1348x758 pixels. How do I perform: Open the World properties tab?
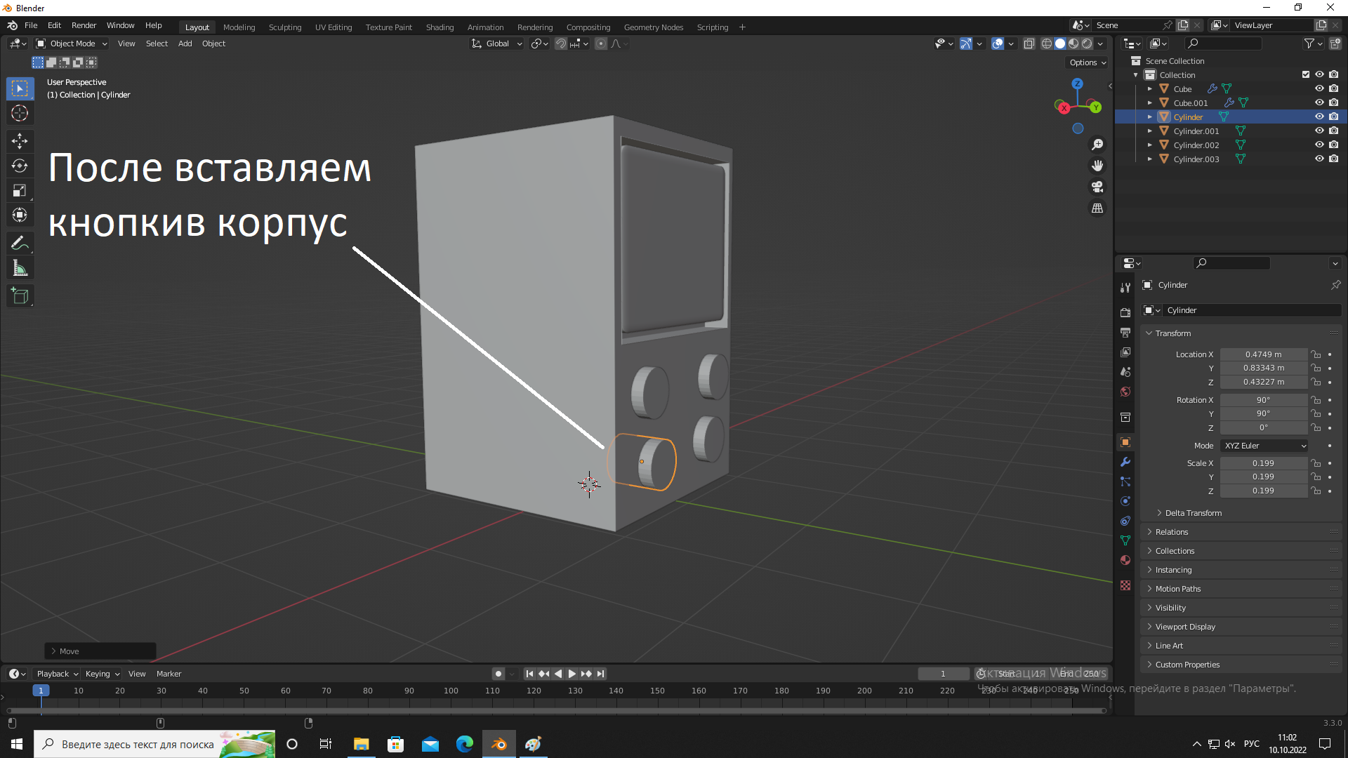[1125, 392]
